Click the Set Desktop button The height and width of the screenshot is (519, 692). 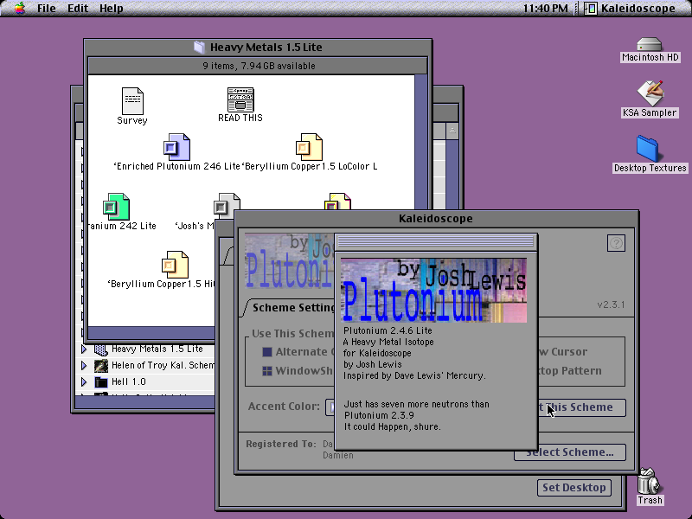573,488
